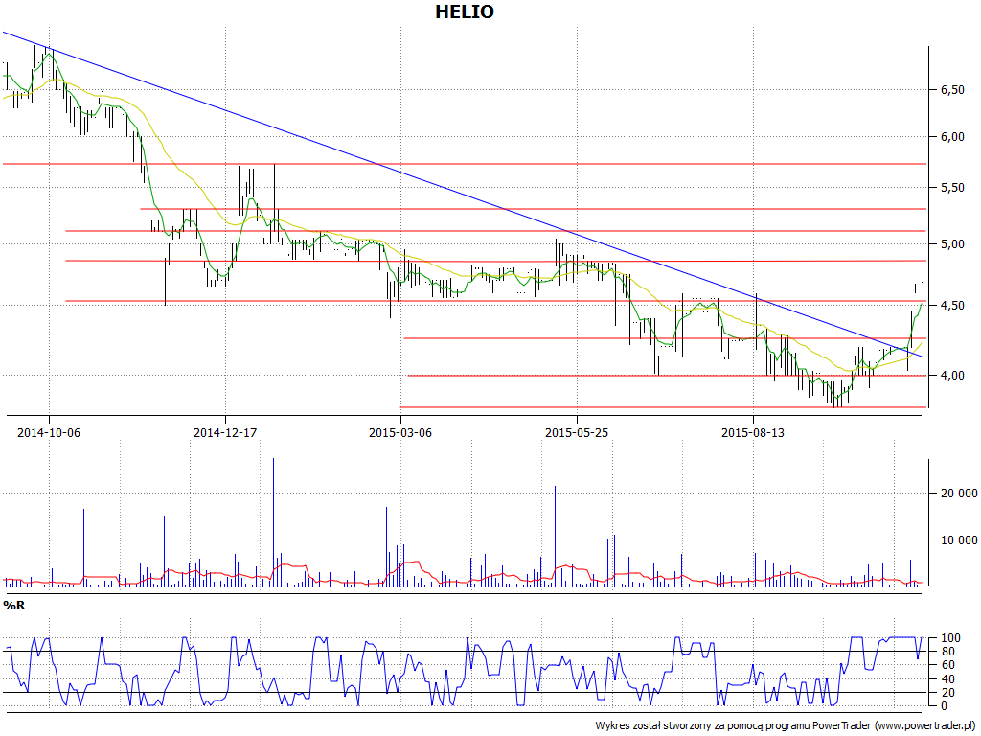Click the 6,50 price axis label
The width and height of the screenshot is (981, 736).
pos(952,90)
